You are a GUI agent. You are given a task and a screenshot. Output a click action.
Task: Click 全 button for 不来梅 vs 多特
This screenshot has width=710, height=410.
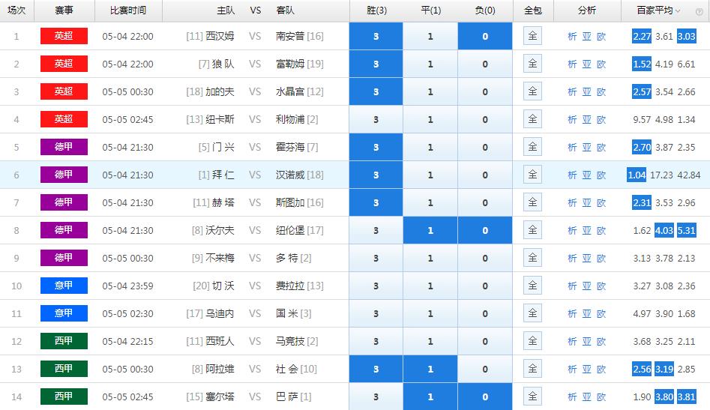pyautogui.click(x=532, y=258)
